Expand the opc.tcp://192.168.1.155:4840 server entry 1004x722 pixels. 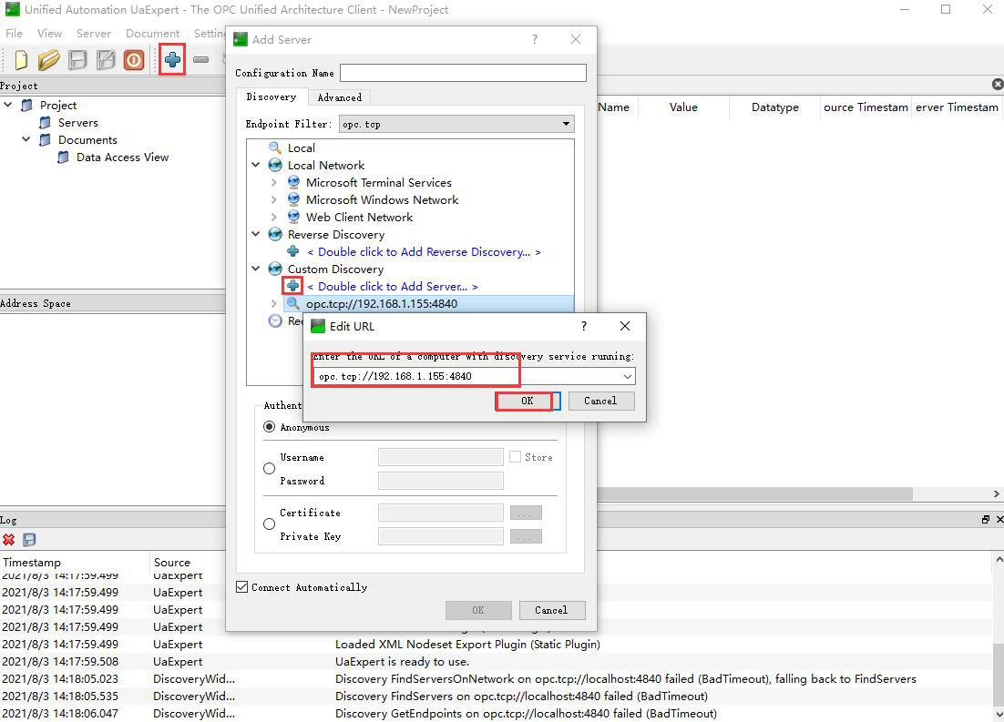(x=274, y=303)
